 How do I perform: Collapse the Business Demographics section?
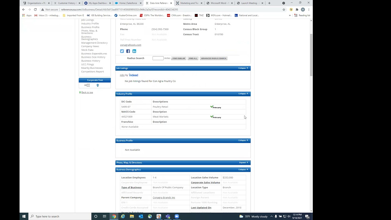point(243,170)
